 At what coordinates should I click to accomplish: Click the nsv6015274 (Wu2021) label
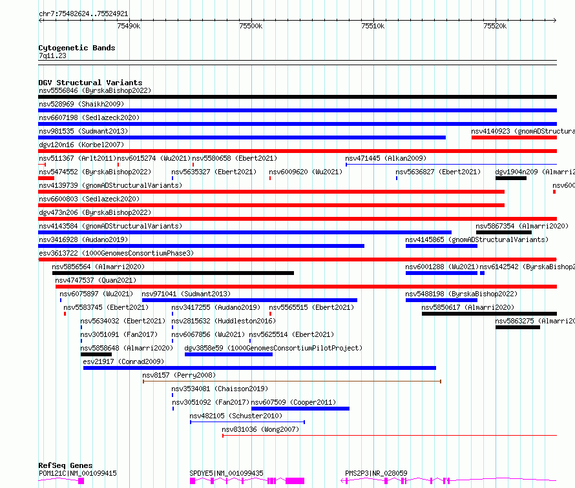click(x=154, y=158)
